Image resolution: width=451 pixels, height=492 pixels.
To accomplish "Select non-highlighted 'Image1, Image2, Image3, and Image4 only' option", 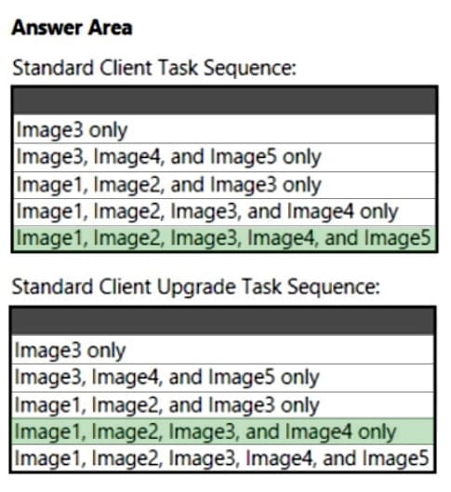I will pos(224,212).
